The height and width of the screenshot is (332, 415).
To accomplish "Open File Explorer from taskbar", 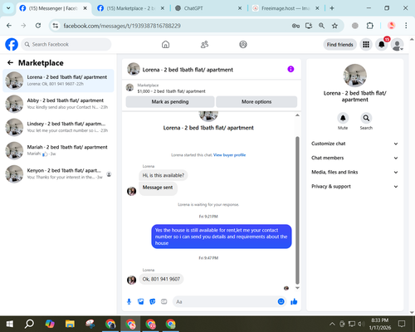I will click(70, 324).
